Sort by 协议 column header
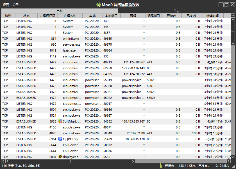The image size is (236, 169). (8, 16)
